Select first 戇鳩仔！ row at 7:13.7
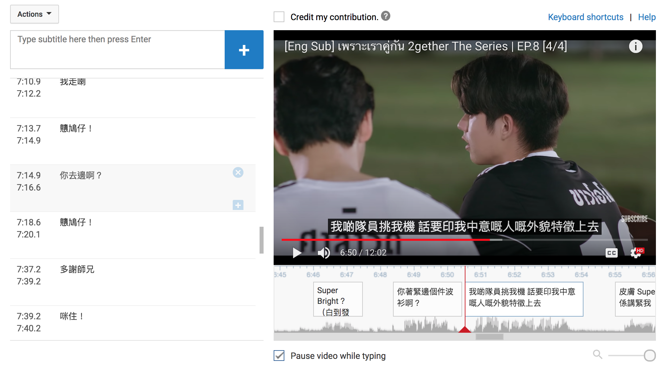The height and width of the screenshot is (377, 669). (133, 141)
